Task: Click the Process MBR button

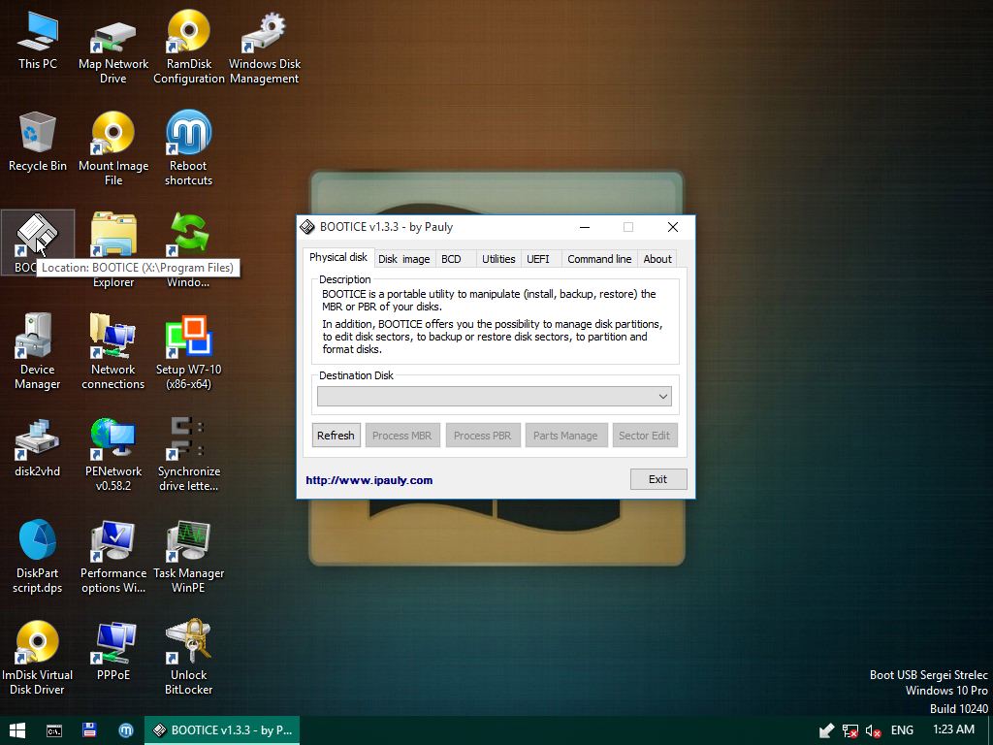Action: coord(402,436)
